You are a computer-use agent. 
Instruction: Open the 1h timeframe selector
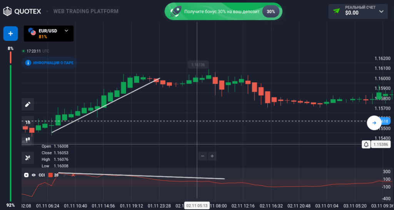click(28, 122)
